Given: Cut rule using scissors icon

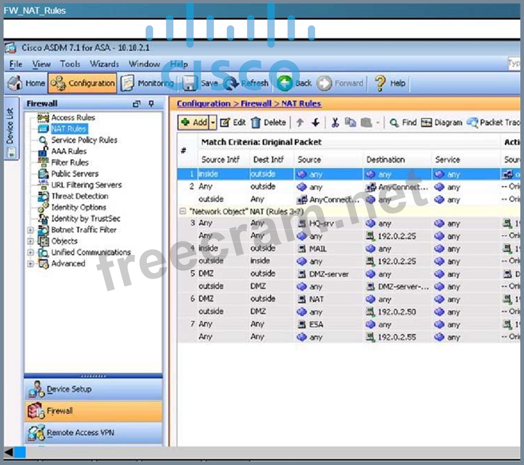Looking at the screenshot, I should pos(335,122).
